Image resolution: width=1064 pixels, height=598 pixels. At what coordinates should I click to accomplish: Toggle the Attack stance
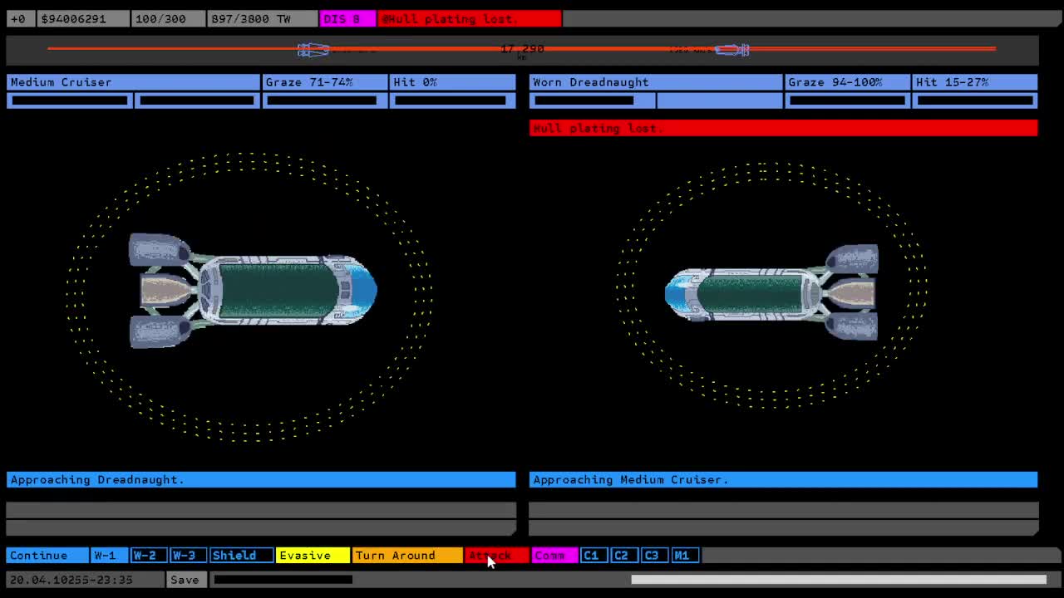[496, 556]
